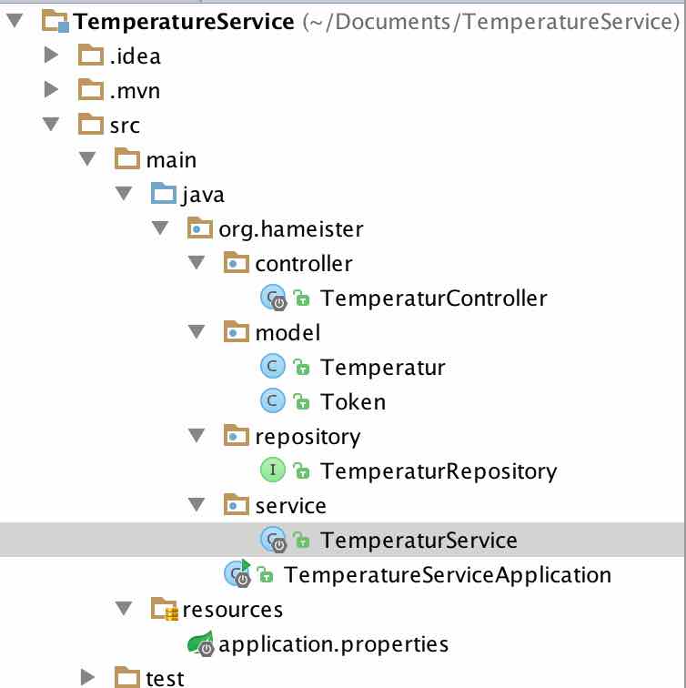Click the TemperaturRepository interface icon

273,470
